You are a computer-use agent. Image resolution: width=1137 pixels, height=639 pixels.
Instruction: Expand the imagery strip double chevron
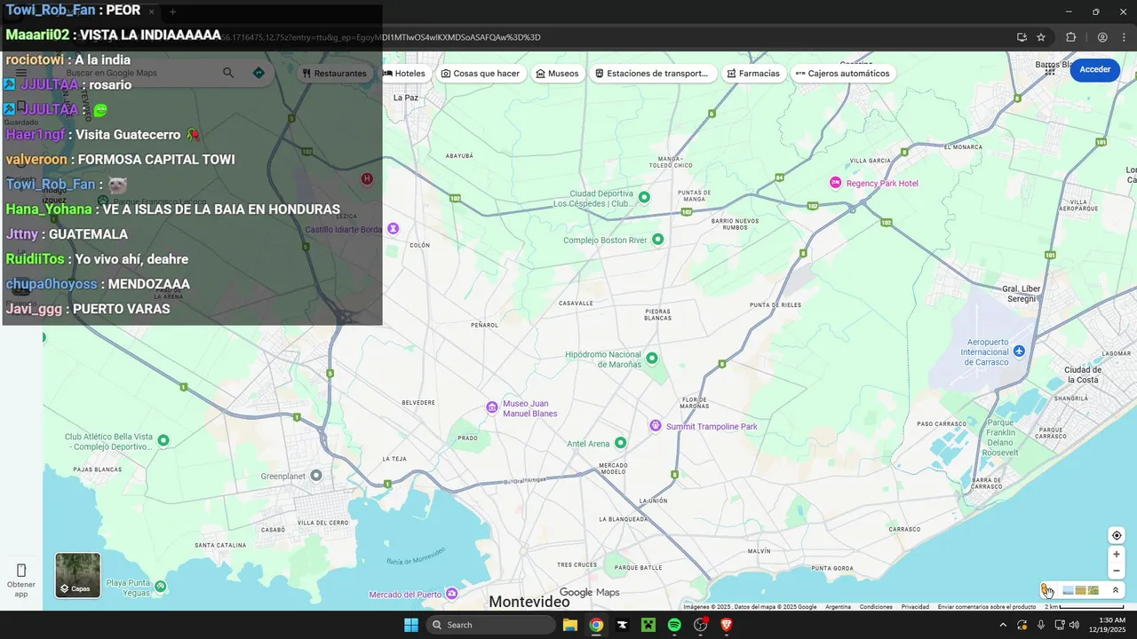[x=1116, y=590]
